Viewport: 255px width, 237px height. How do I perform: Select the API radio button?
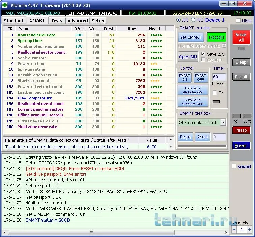click(x=178, y=20)
